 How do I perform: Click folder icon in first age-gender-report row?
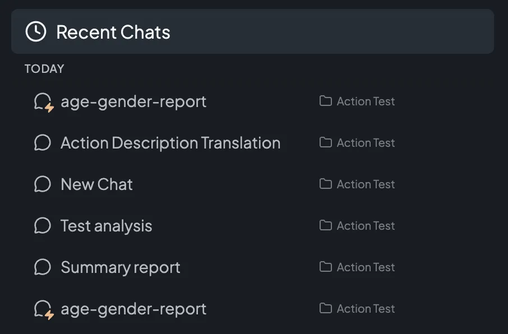pos(326,101)
